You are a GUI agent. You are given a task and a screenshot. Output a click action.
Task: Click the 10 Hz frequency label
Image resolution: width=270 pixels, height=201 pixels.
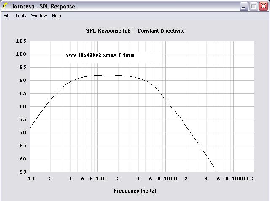(31, 179)
